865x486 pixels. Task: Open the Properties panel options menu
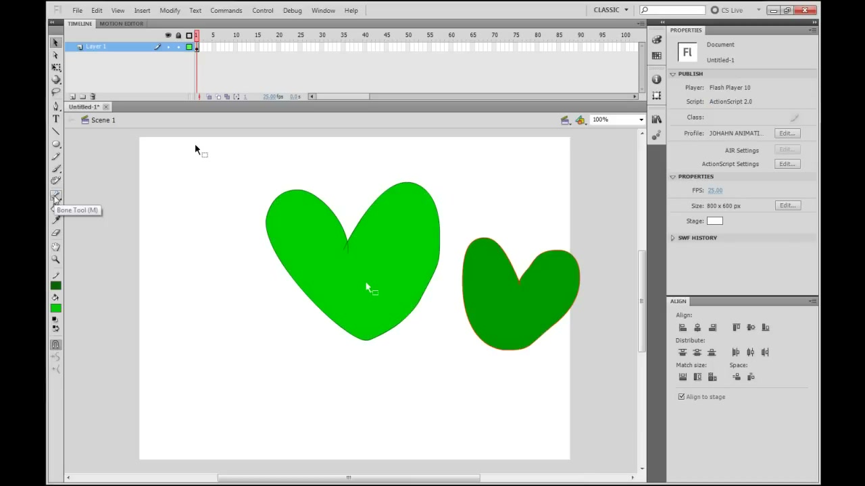click(x=813, y=30)
